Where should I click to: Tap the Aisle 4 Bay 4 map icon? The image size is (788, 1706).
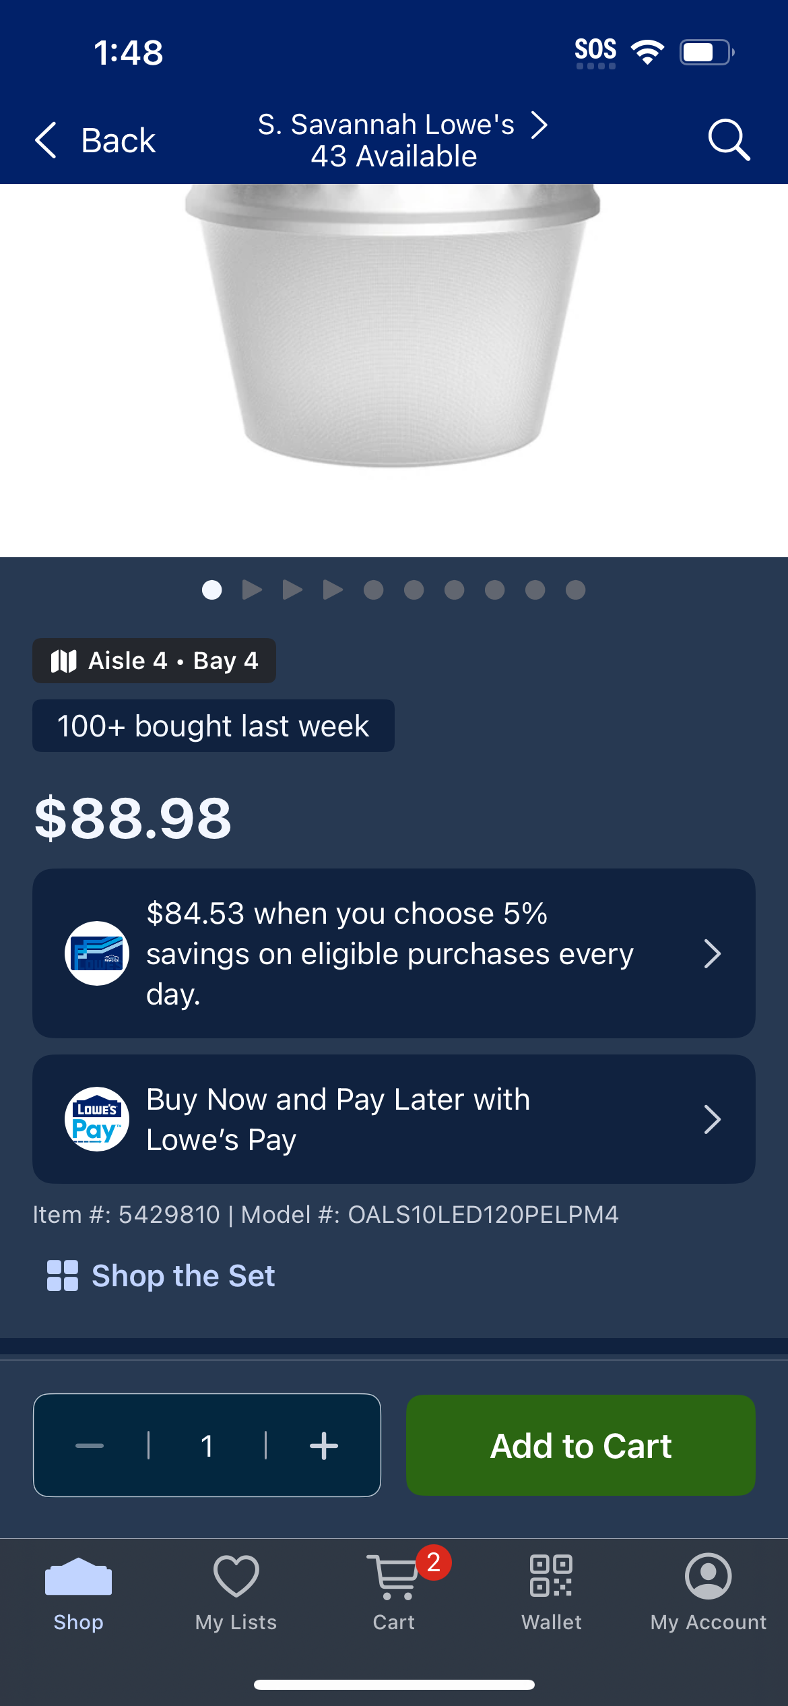click(64, 661)
